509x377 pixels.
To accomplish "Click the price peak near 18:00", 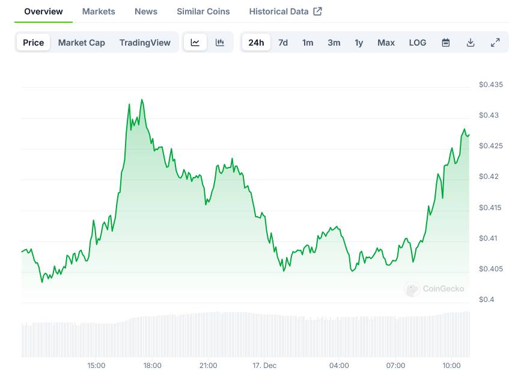I will point(142,100).
